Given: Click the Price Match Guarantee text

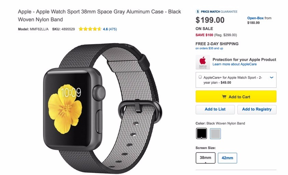Looking at the screenshot, I should click(x=219, y=12).
